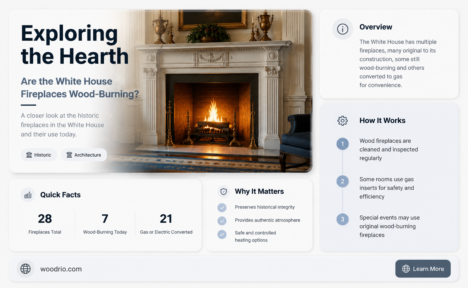Click checkmark beside Provides authentic atmosphere
Image resolution: width=468 pixels, height=288 pixels.
point(222,221)
